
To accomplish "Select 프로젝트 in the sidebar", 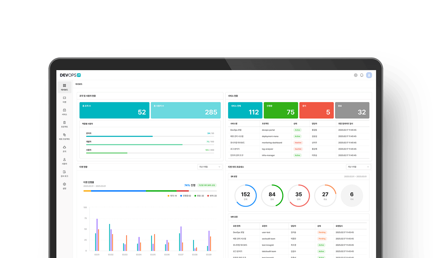I will pos(64,124).
